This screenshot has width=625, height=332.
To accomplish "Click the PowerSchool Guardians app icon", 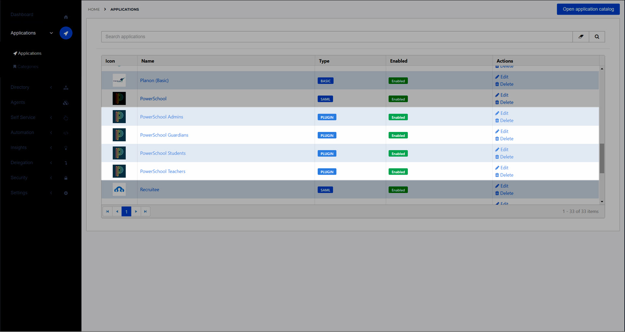I will point(119,135).
